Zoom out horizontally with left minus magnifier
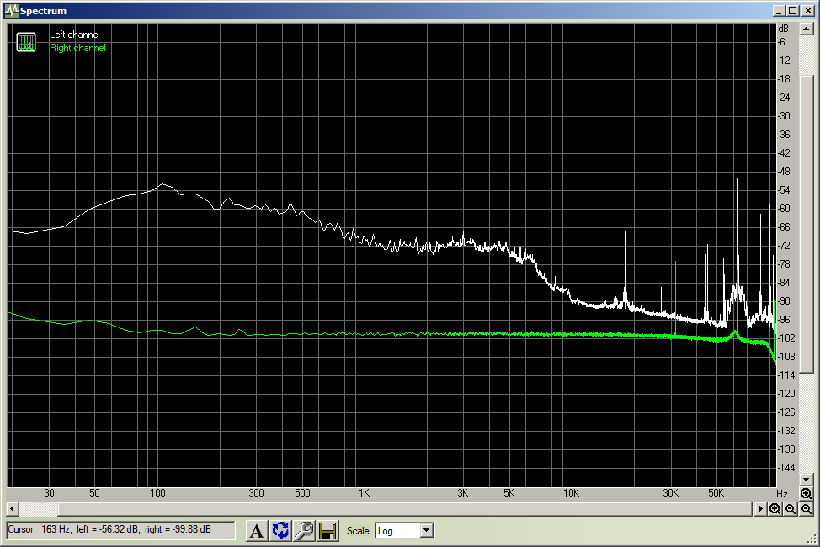820x547 pixels. pos(791,509)
